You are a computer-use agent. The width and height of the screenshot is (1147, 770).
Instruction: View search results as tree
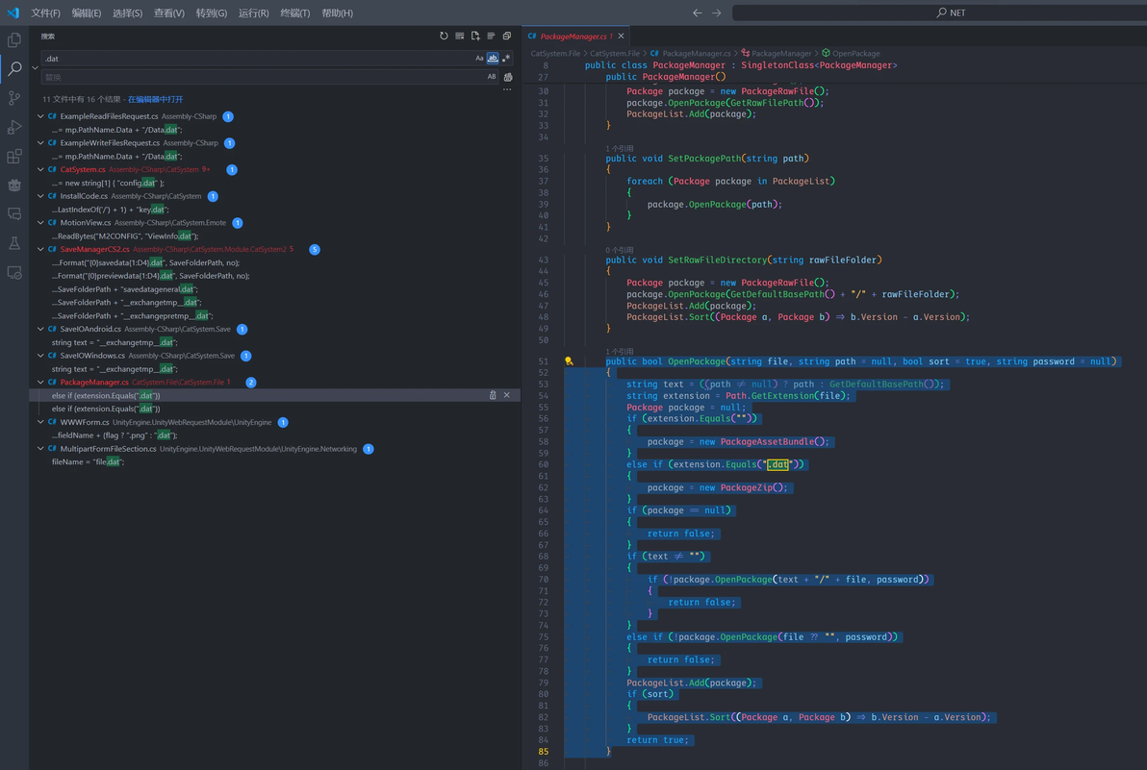pyautogui.click(x=491, y=36)
